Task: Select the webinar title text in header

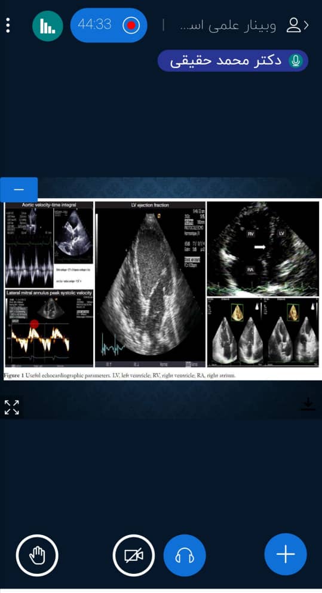Action: (227, 25)
